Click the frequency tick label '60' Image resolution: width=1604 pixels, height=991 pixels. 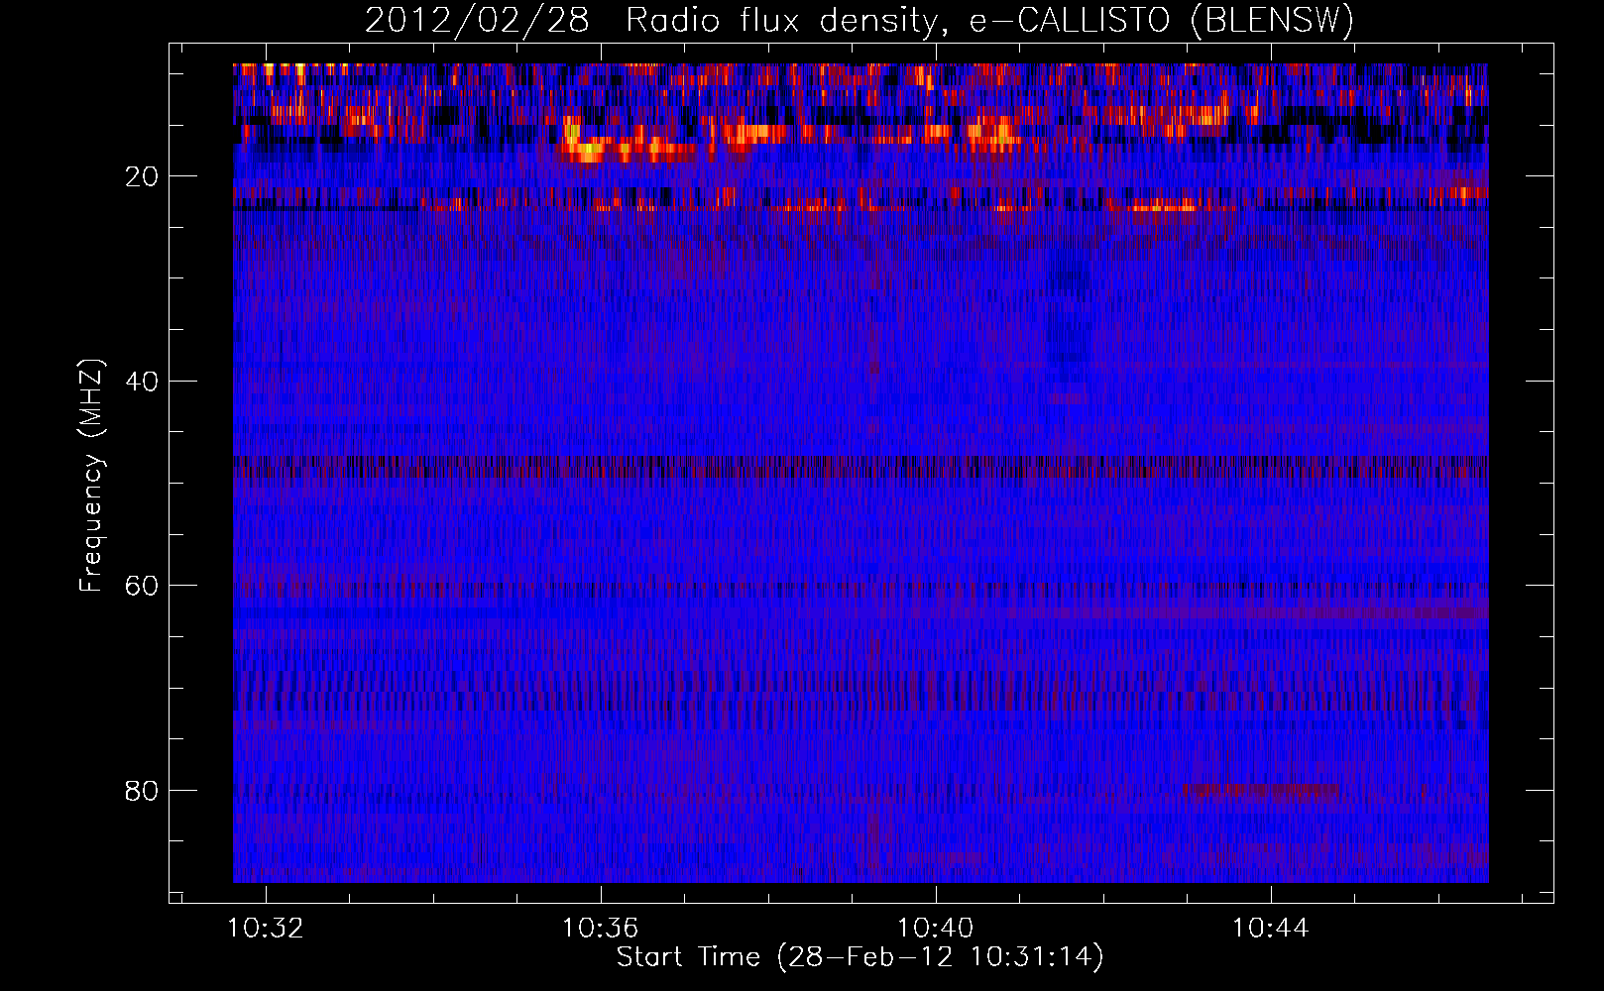[x=143, y=586]
